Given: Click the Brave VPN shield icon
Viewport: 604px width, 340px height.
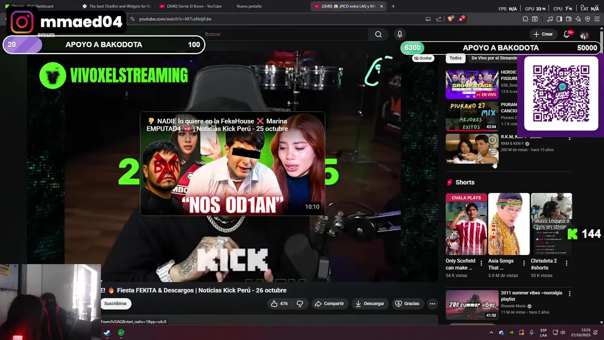Looking at the screenshot, I should coord(587,19).
